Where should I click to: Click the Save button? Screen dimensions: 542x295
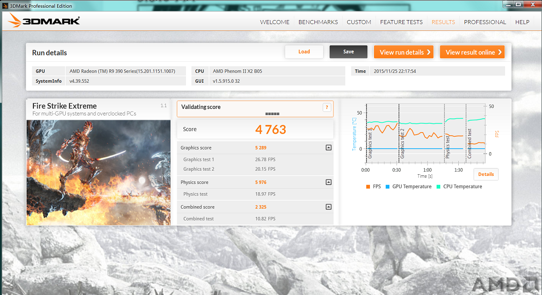348,51
